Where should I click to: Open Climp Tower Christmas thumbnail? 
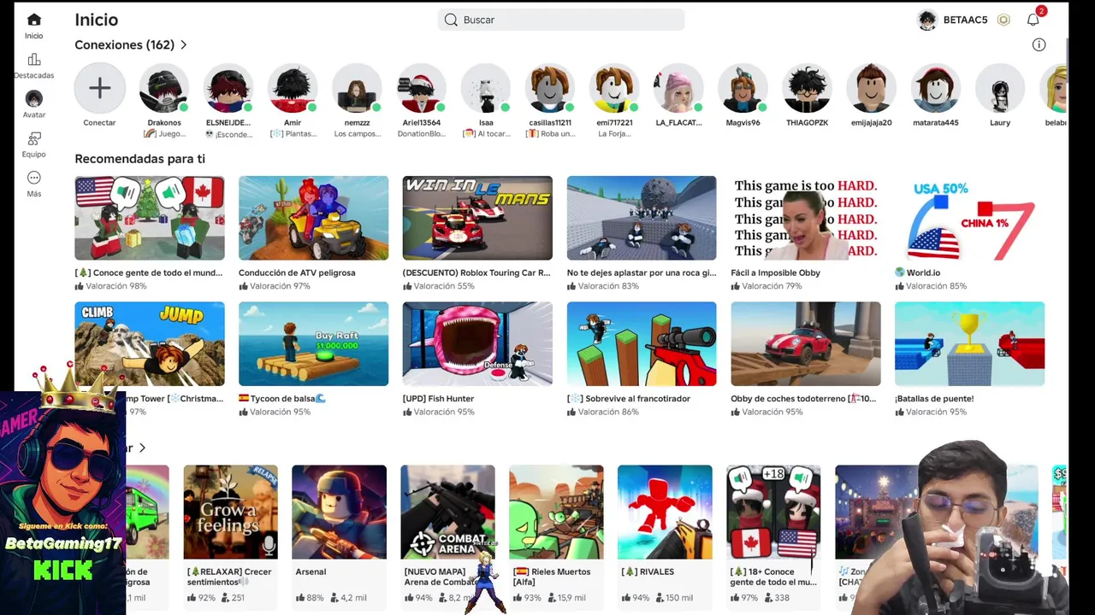pyautogui.click(x=150, y=343)
